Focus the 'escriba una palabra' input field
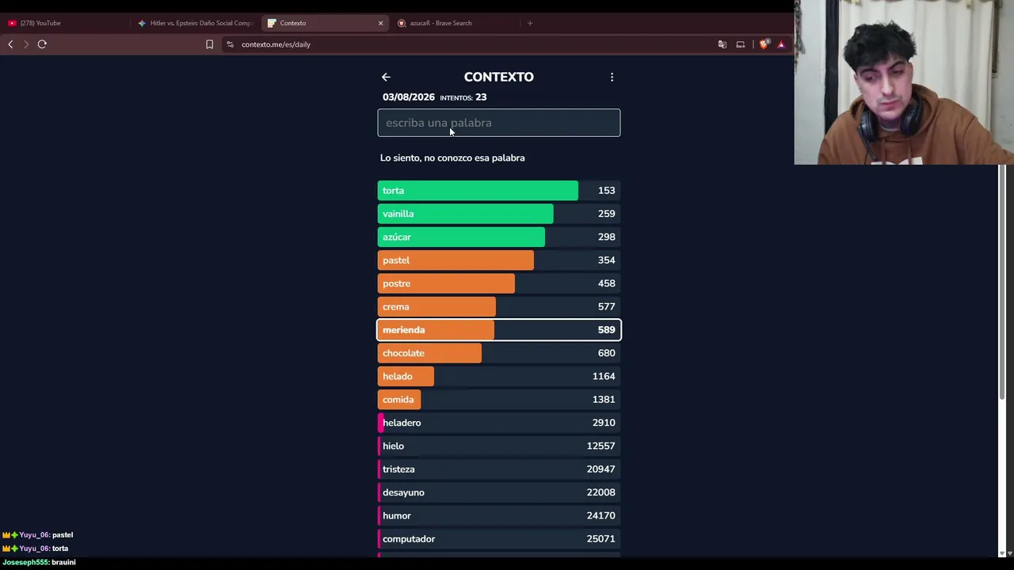Screen dimensions: 1014x570 pyautogui.click(x=499, y=123)
